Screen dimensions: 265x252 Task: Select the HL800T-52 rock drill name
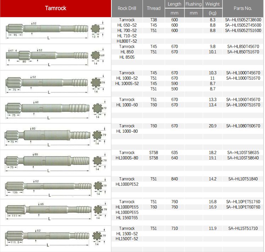(127, 41)
